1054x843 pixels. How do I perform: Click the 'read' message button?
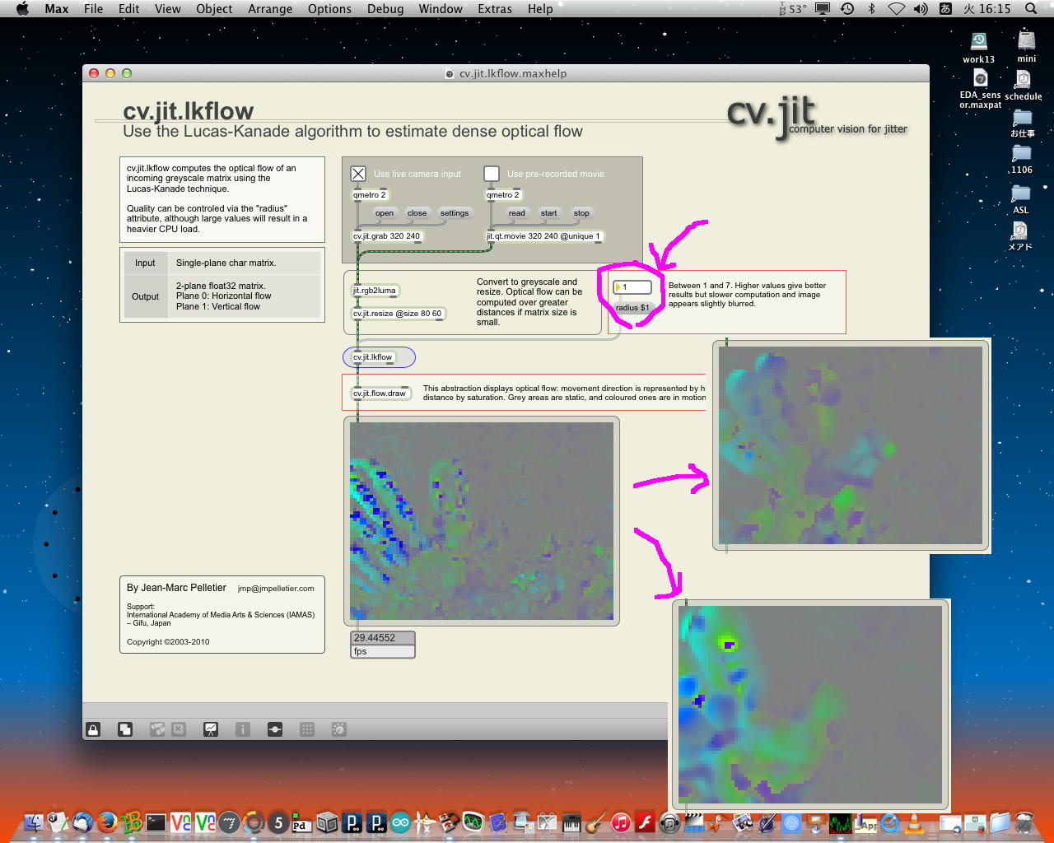click(517, 213)
